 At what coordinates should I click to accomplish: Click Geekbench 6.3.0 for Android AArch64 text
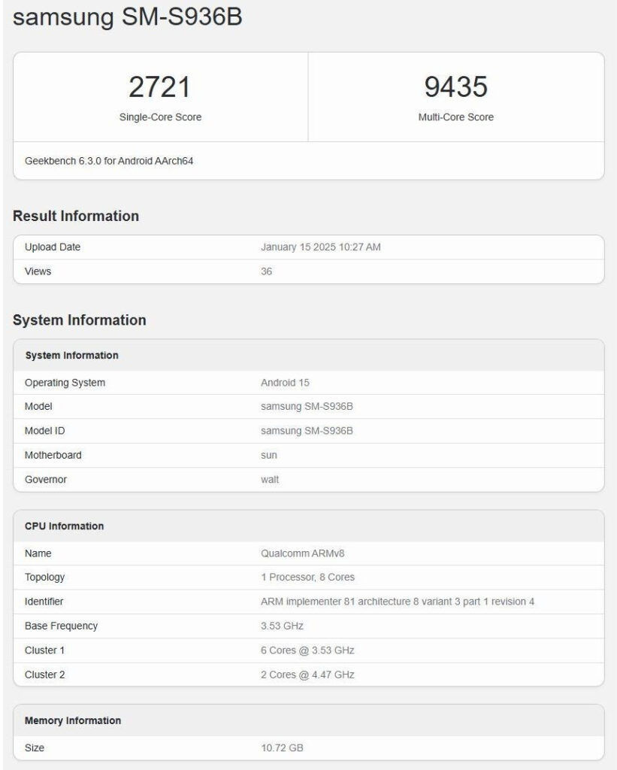point(109,161)
